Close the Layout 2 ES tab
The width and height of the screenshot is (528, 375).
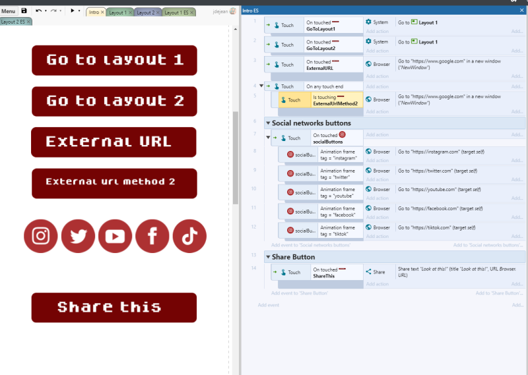pos(28,22)
